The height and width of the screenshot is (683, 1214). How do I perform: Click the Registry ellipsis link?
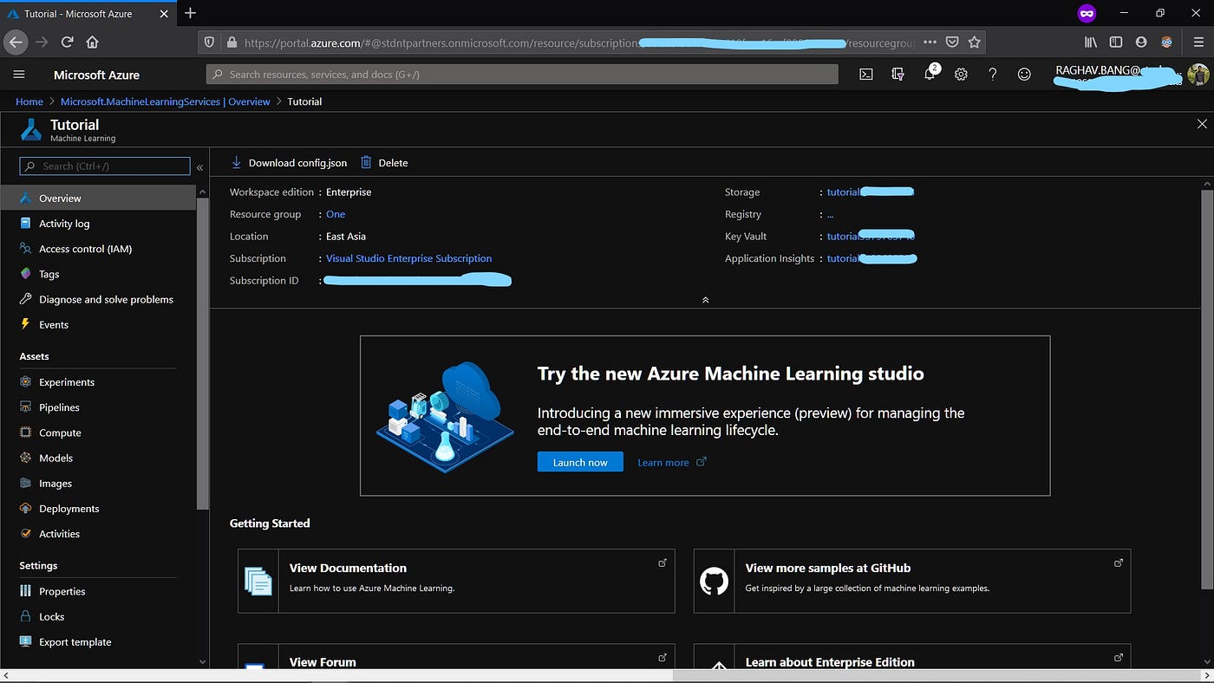point(830,214)
